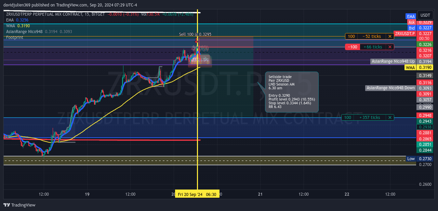
Task: Select the −52 ticks order label
Action: pyautogui.click(x=372, y=36)
